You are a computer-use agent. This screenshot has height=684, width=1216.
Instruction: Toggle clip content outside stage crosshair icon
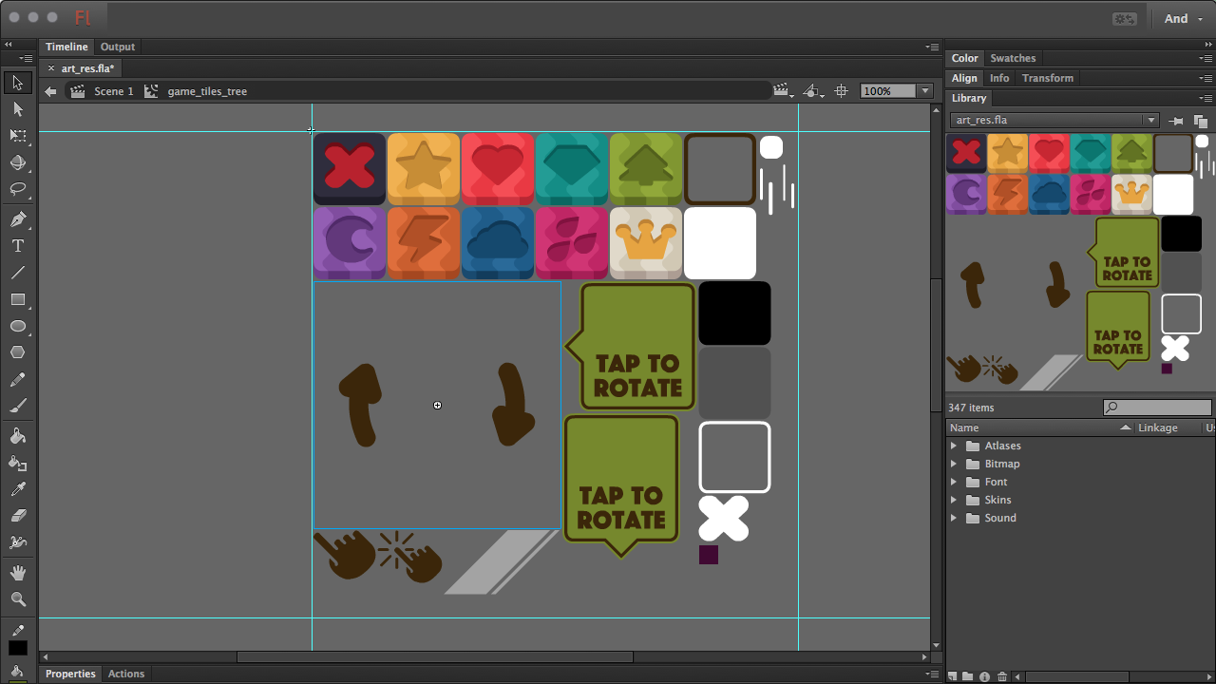coord(841,90)
